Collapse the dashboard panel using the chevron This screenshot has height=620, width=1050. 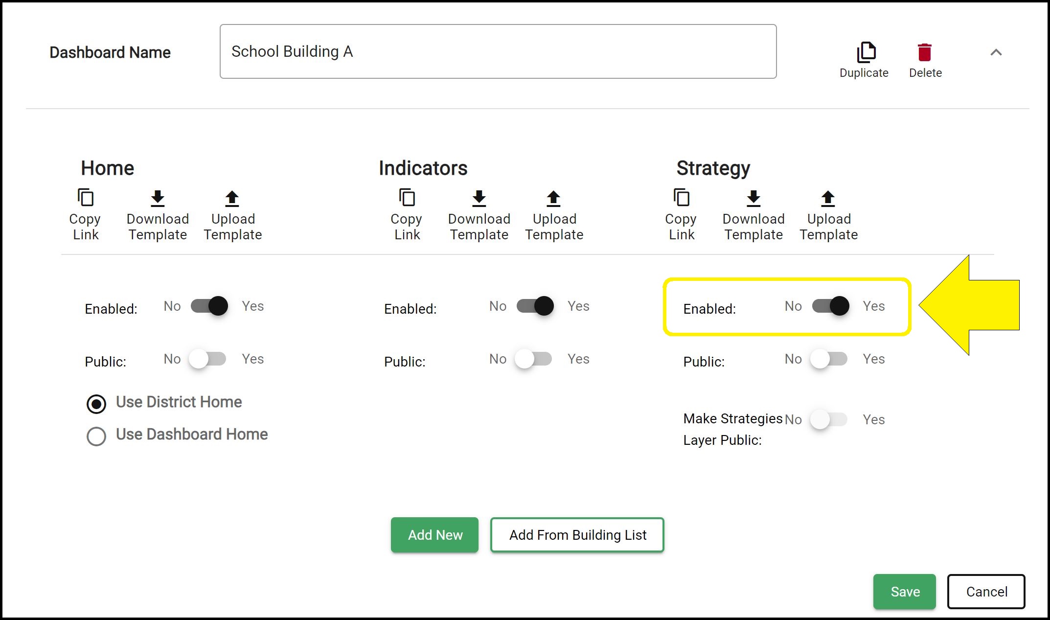996,52
